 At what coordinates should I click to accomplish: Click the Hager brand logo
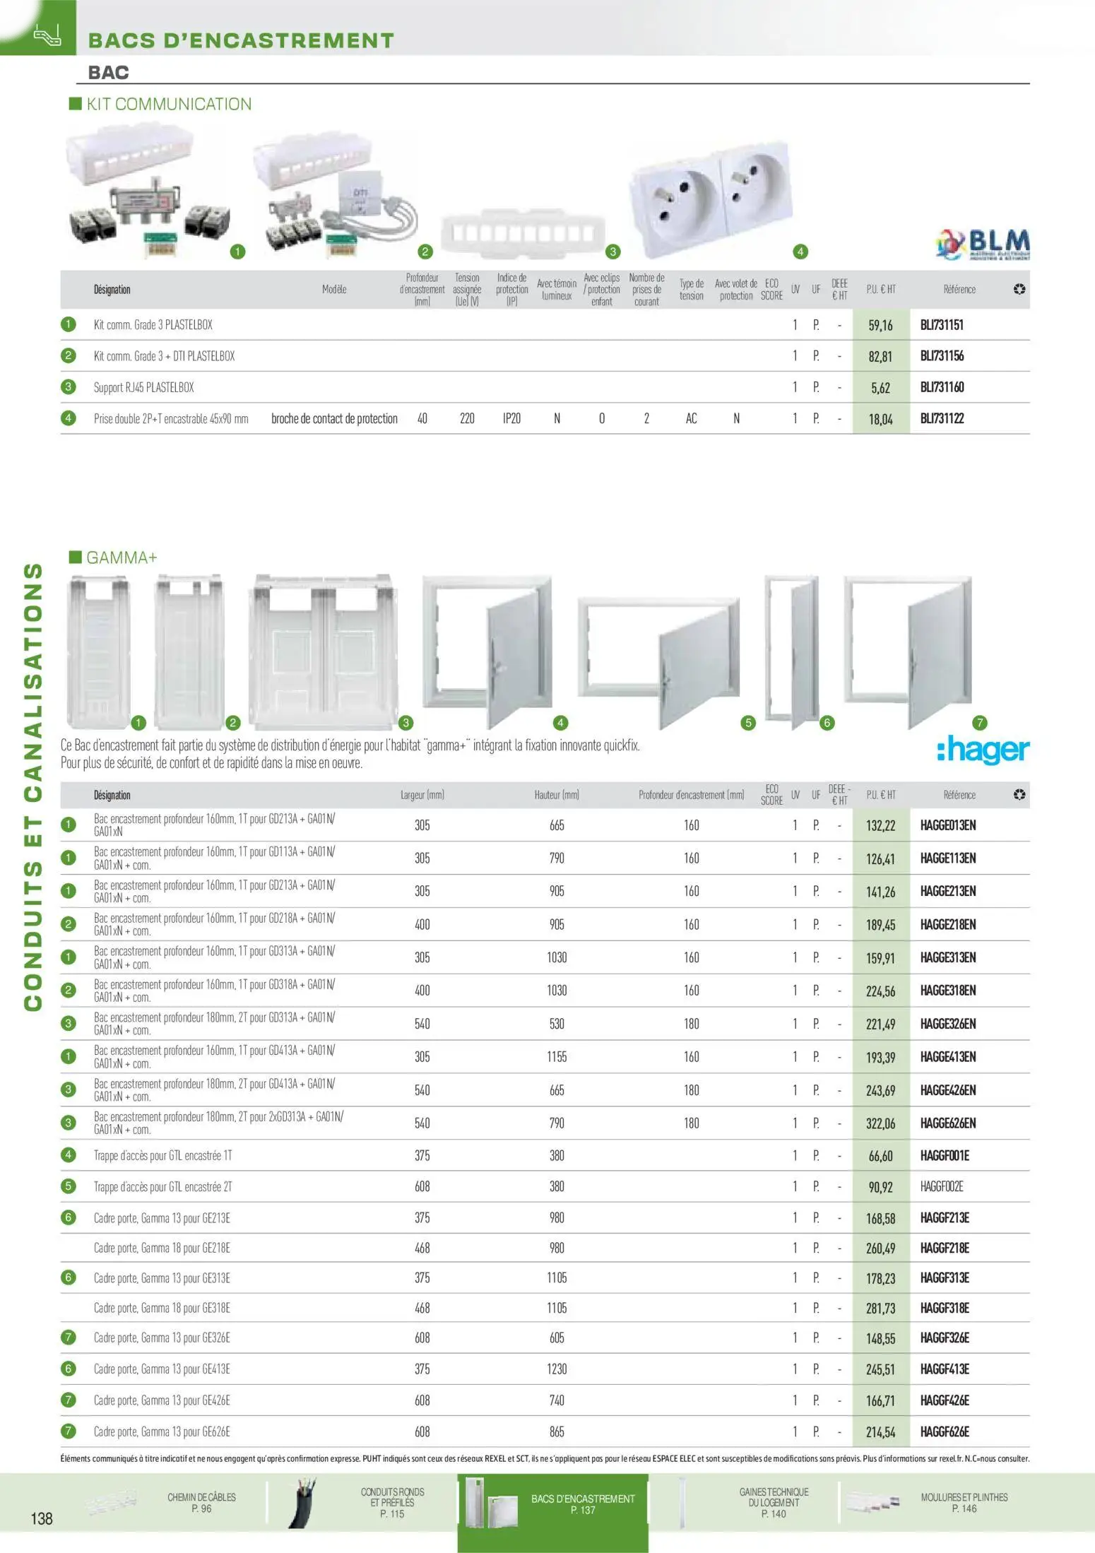983,750
